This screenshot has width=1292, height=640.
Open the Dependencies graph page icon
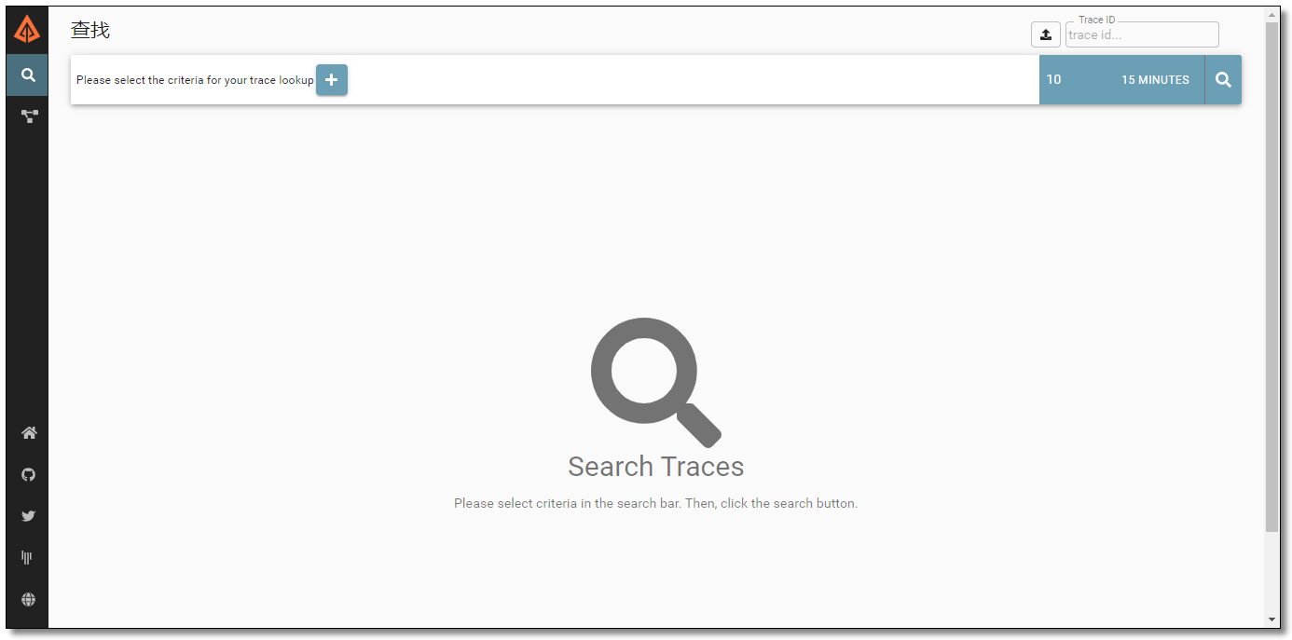click(29, 116)
